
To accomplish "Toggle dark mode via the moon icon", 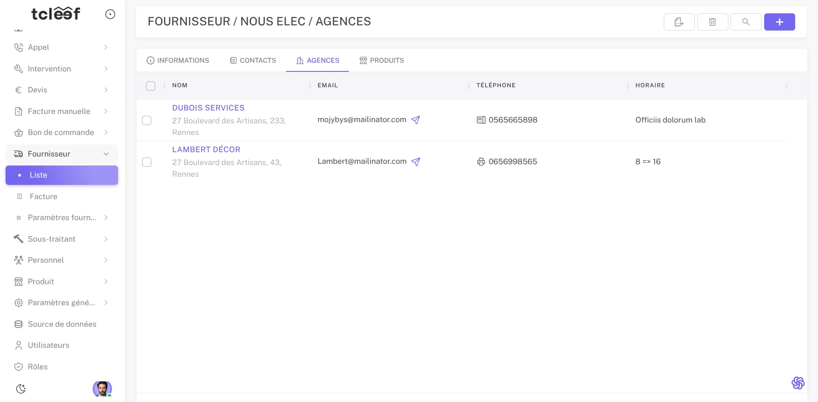I will tap(21, 388).
